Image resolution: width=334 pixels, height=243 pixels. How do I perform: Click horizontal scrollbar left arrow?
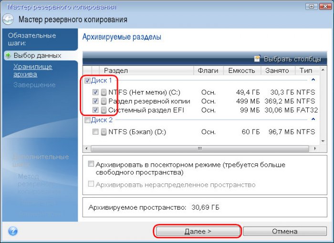point(86,149)
